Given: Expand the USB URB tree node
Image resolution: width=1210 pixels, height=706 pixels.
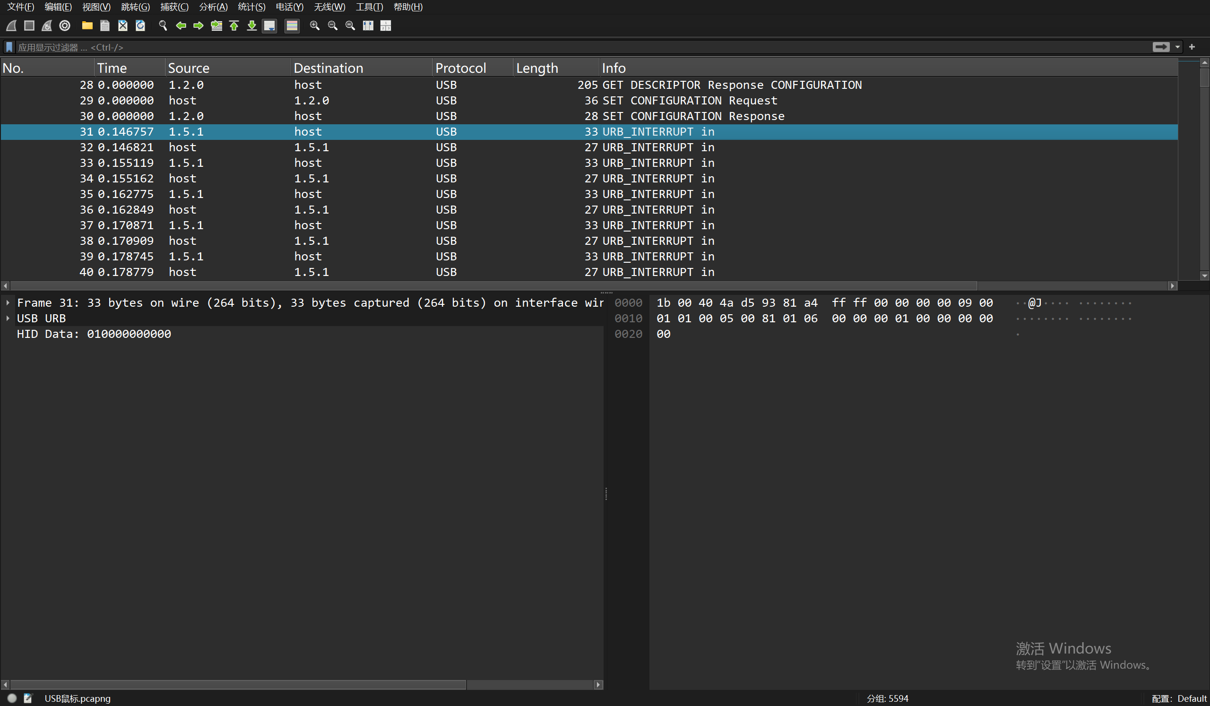Looking at the screenshot, I should pyautogui.click(x=8, y=318).
